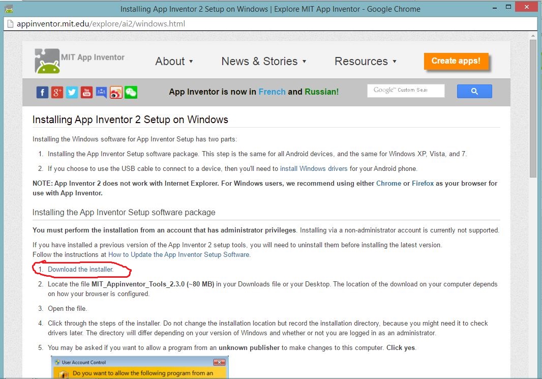This screenshot has height=379, width=542.
Task: Click the page icon in address bar
Action: pyautogui.click(x=10, y=24)
